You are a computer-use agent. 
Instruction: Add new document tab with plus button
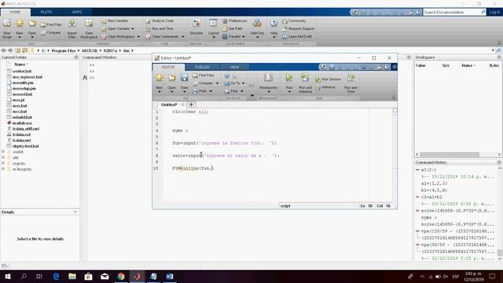coord(191,105)
